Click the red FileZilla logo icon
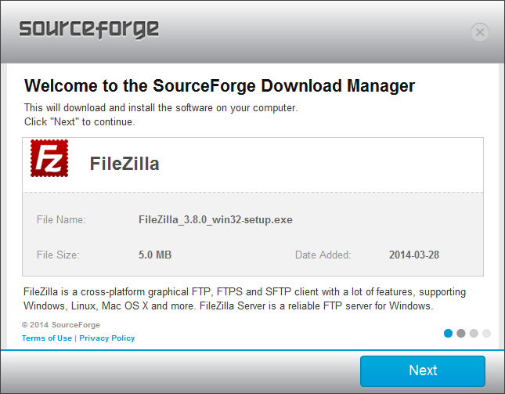 tap(49, 158)
